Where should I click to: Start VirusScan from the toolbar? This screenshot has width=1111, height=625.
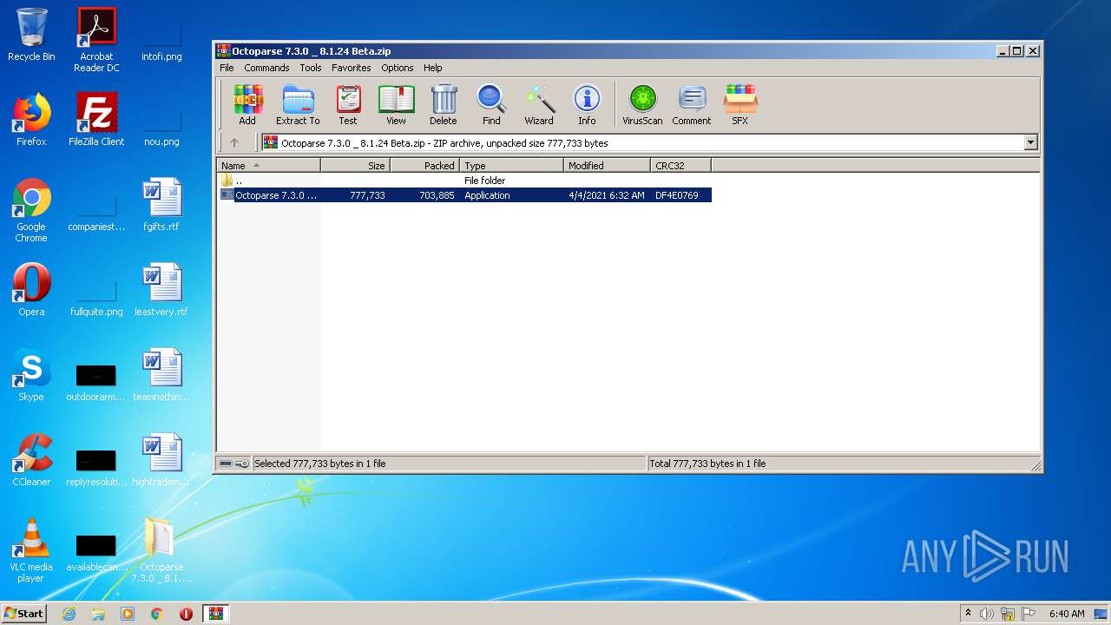click(x=642, y=105)
